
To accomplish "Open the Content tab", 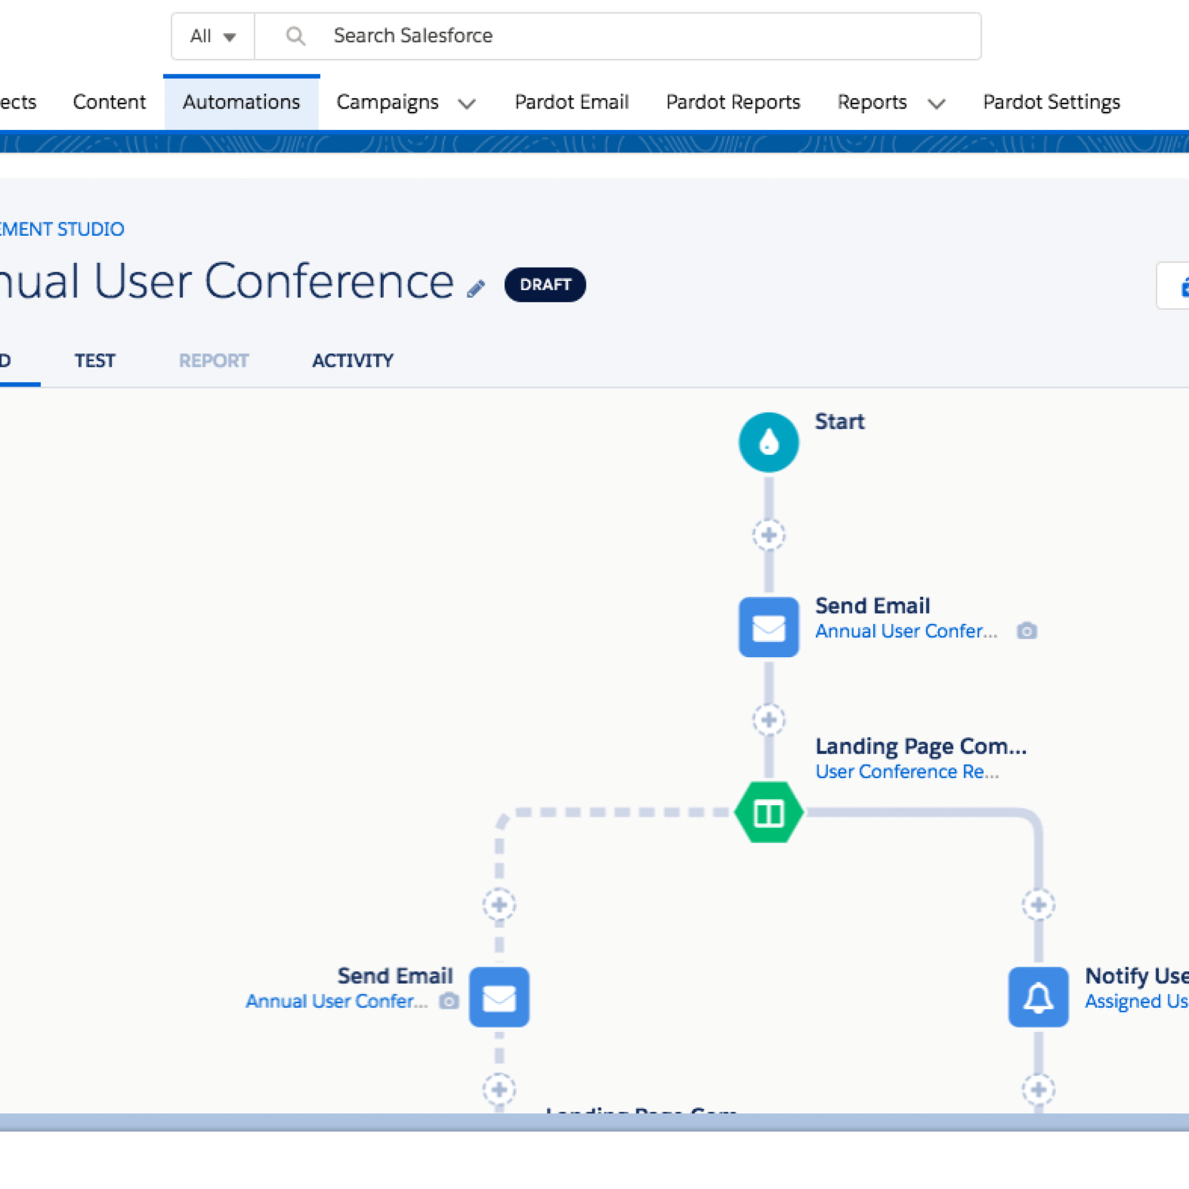I will [x=110, y=102].
